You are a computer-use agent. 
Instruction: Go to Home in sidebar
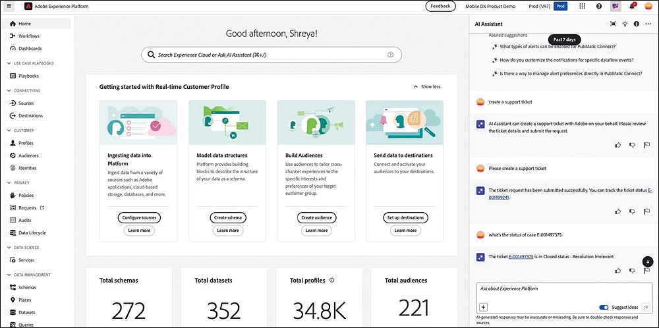pyautogui.click(x=36, y=24)
